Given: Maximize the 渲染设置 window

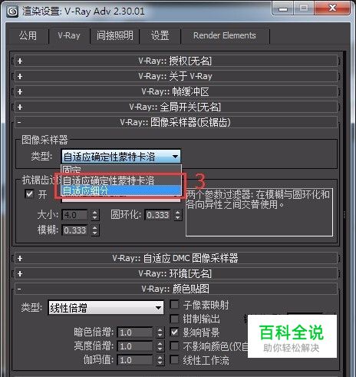Looking at the screenshot, I should [304, 8].
